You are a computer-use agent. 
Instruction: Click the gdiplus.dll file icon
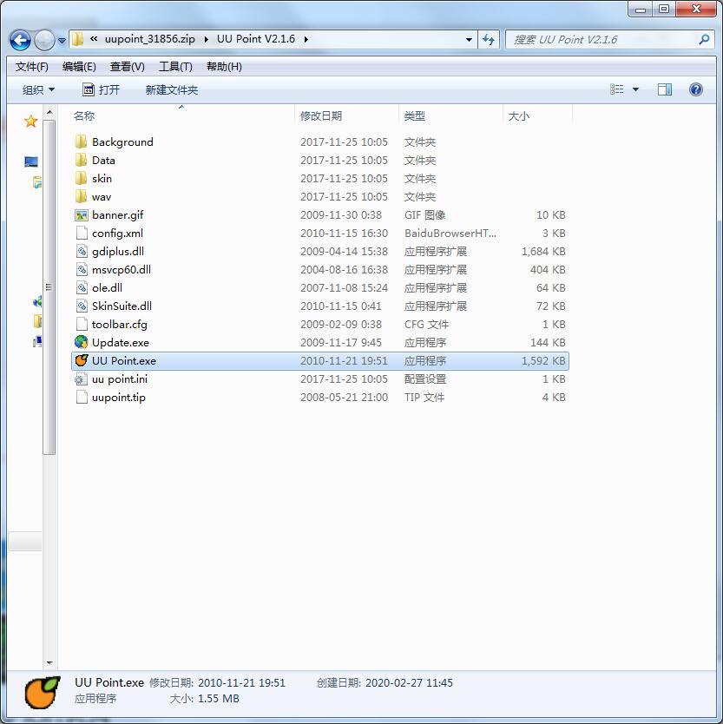pyautogui.click(x=82, y=251)
